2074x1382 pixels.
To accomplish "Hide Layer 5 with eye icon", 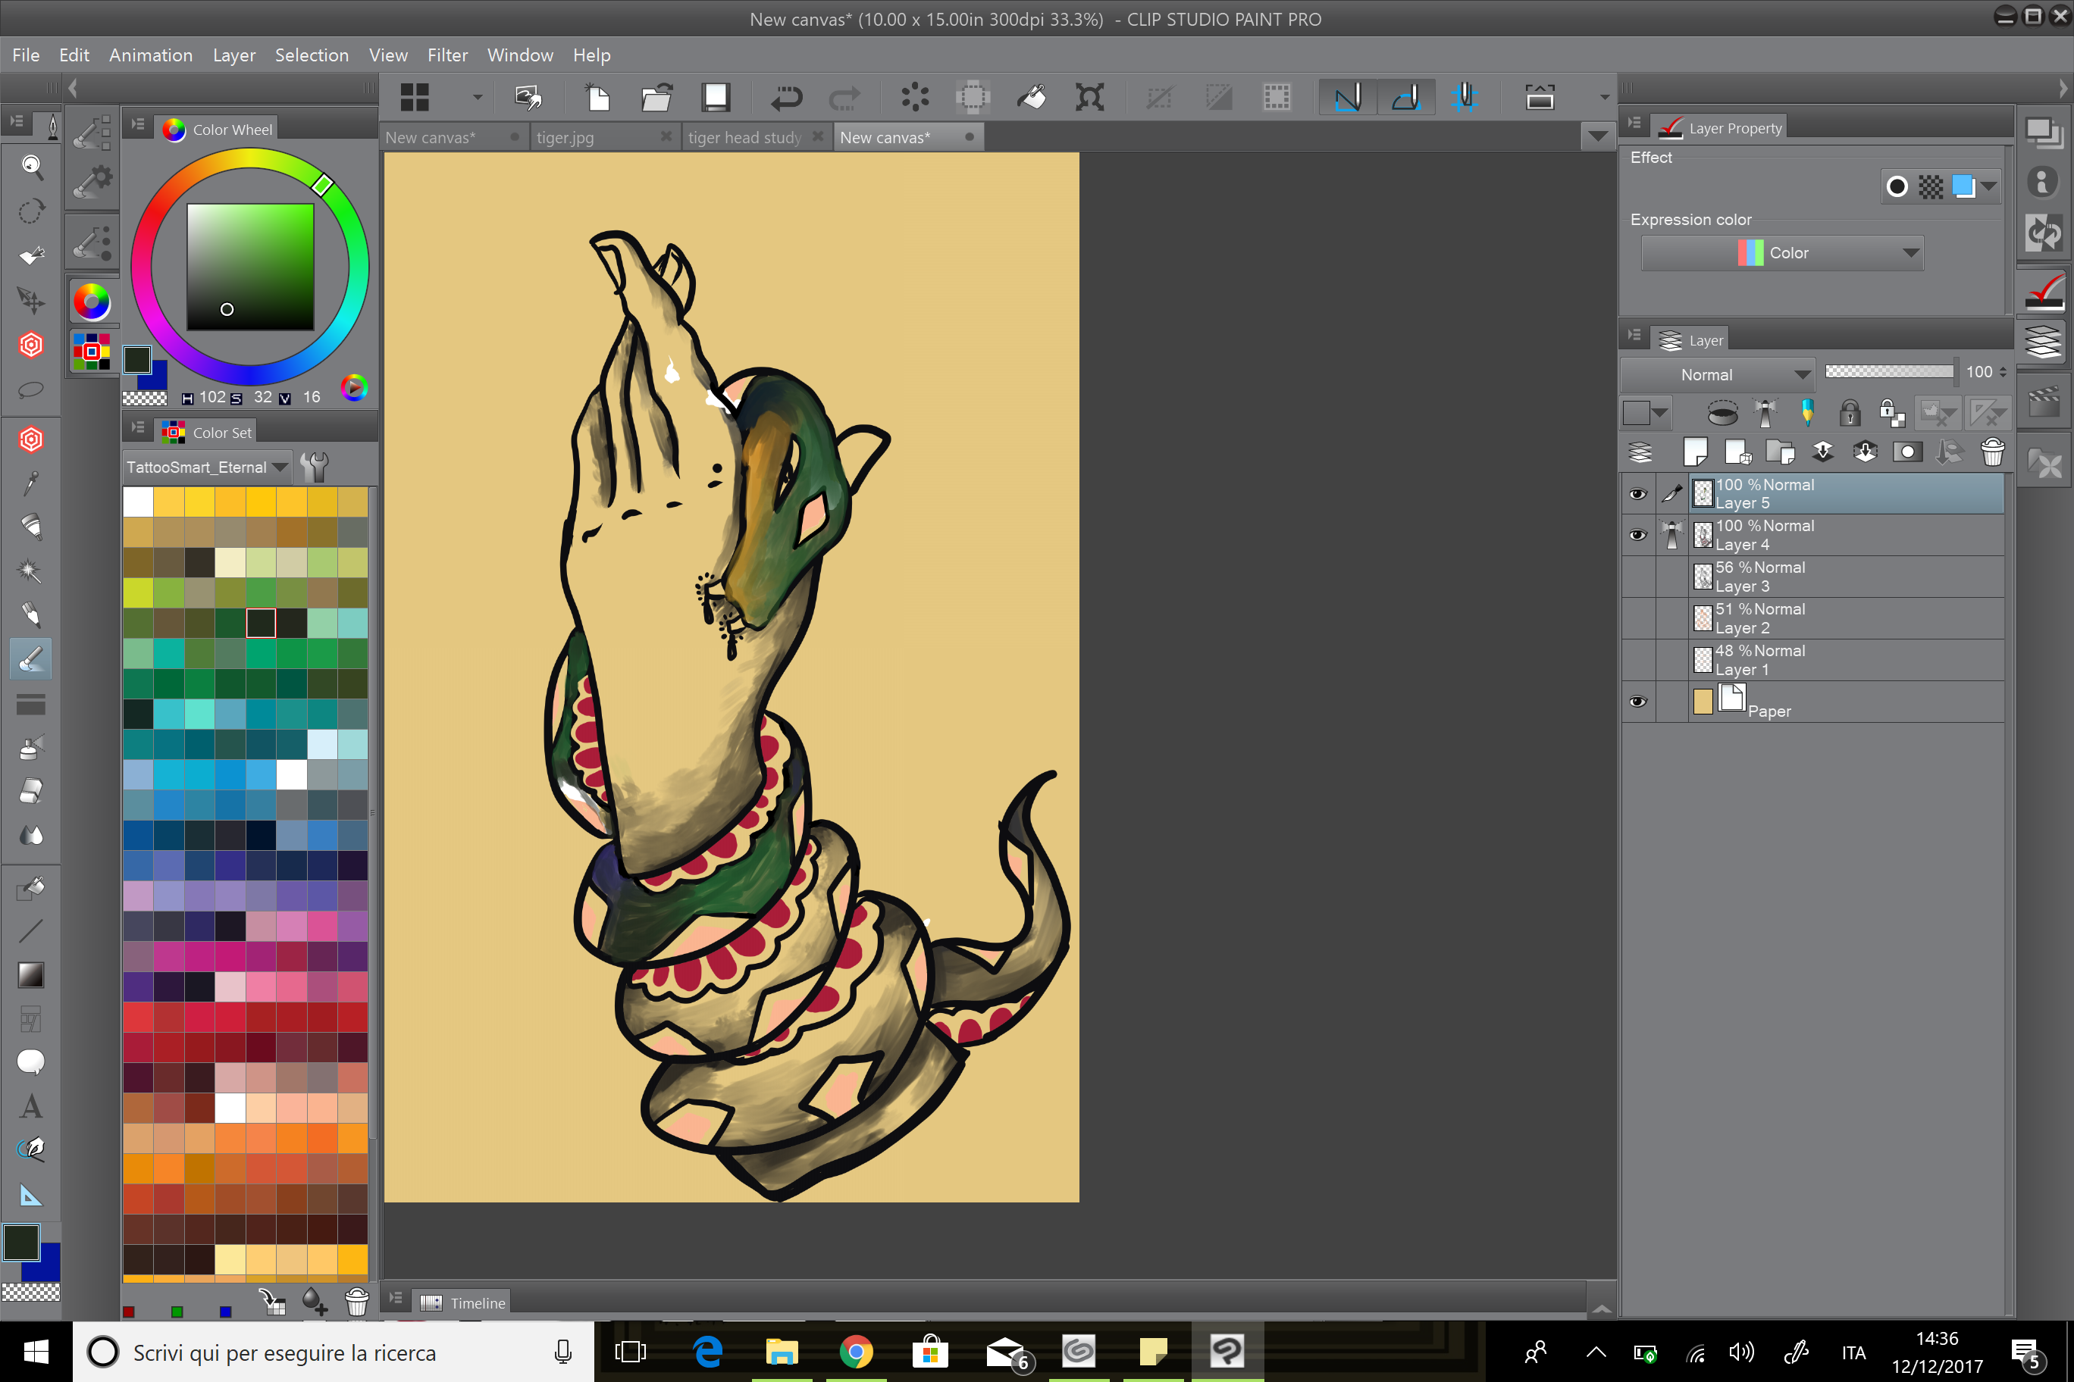I will point(1637,493).
